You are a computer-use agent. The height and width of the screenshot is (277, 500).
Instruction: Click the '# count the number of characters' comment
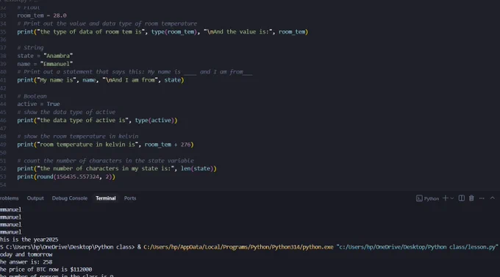pyautogui.click(x=106, y=160)
